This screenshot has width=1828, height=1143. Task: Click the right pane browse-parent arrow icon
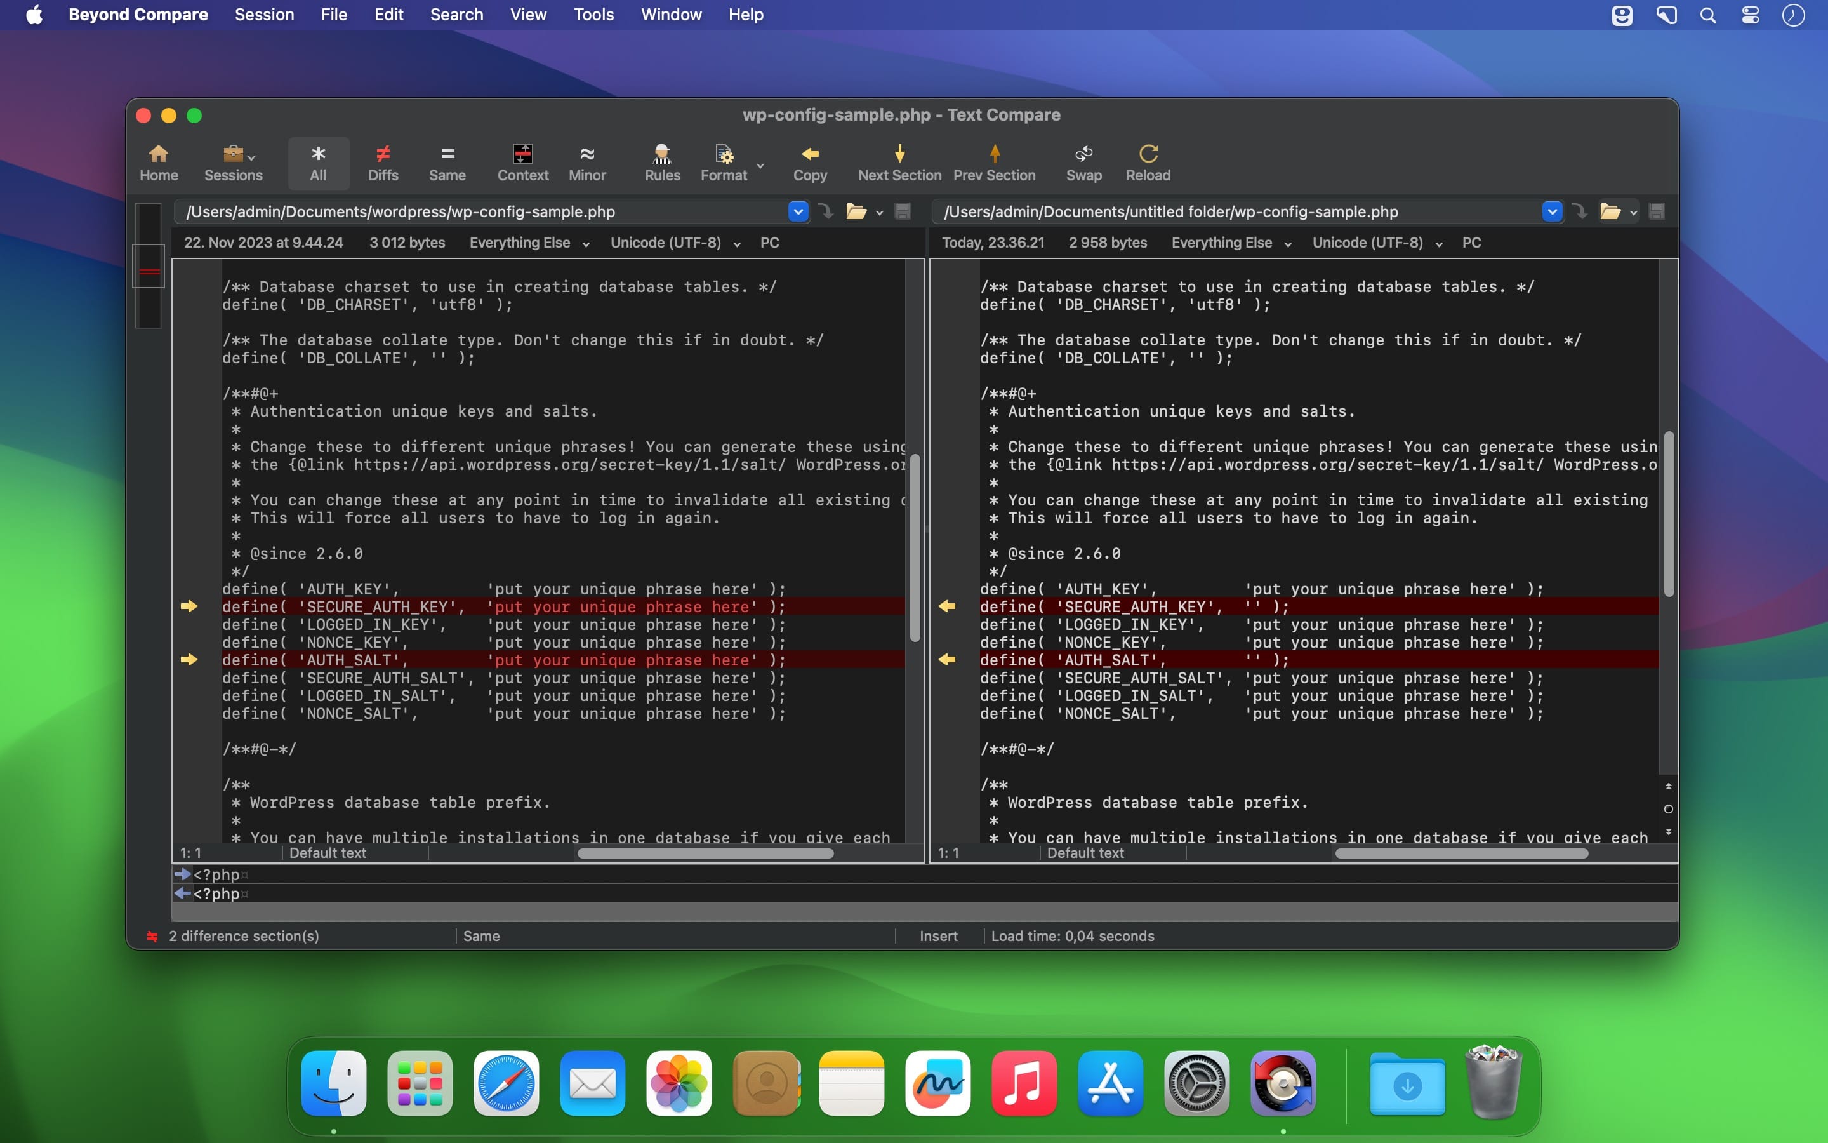point(1579,211)
